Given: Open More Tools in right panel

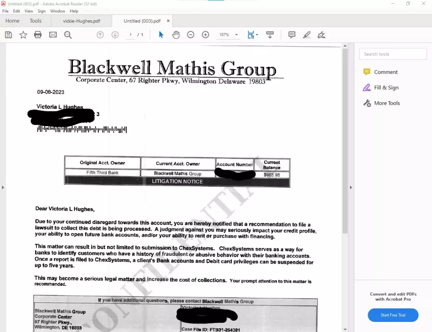Looking at the screenshot, I should [382, 103].
